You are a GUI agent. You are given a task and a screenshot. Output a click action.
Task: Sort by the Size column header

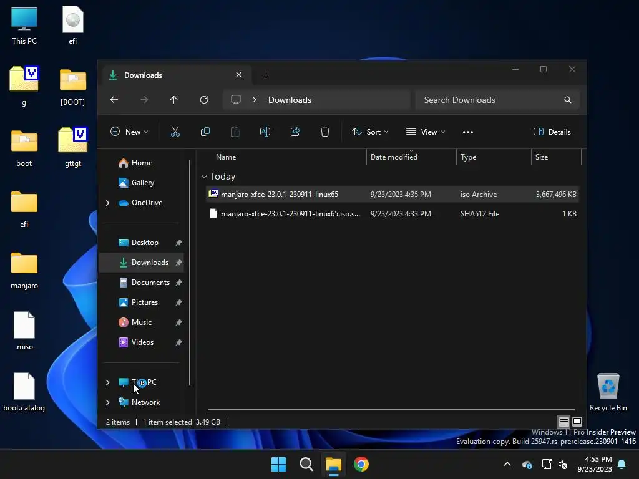[541, 157]
